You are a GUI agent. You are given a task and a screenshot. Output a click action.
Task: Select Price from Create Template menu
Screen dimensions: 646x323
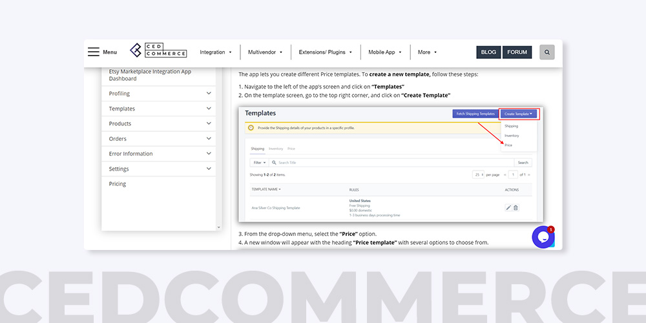click(508, 145)
